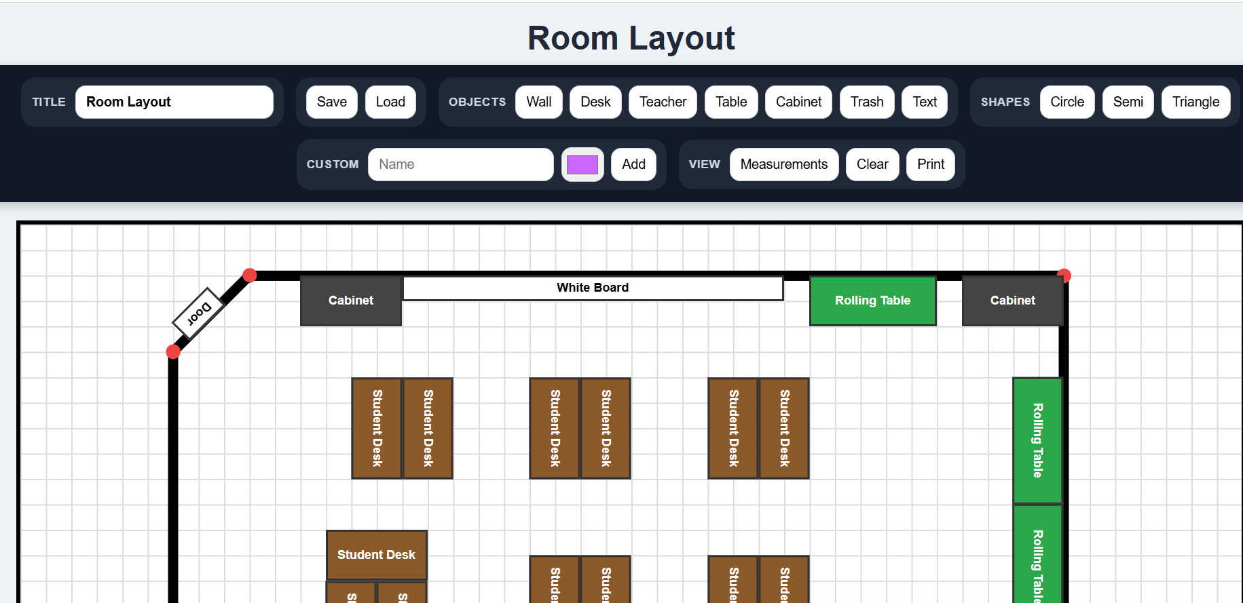The image size is (1243, 603).
Task: Select the White Board object
Action: click(x=593, y=288)
